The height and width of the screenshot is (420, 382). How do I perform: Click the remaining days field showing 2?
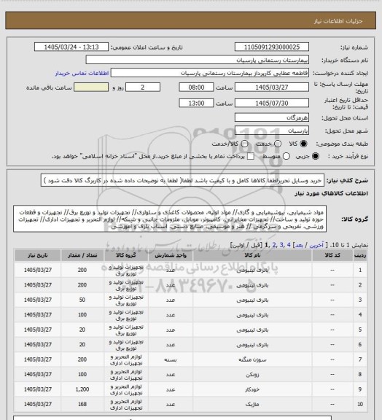coord(143,87)
